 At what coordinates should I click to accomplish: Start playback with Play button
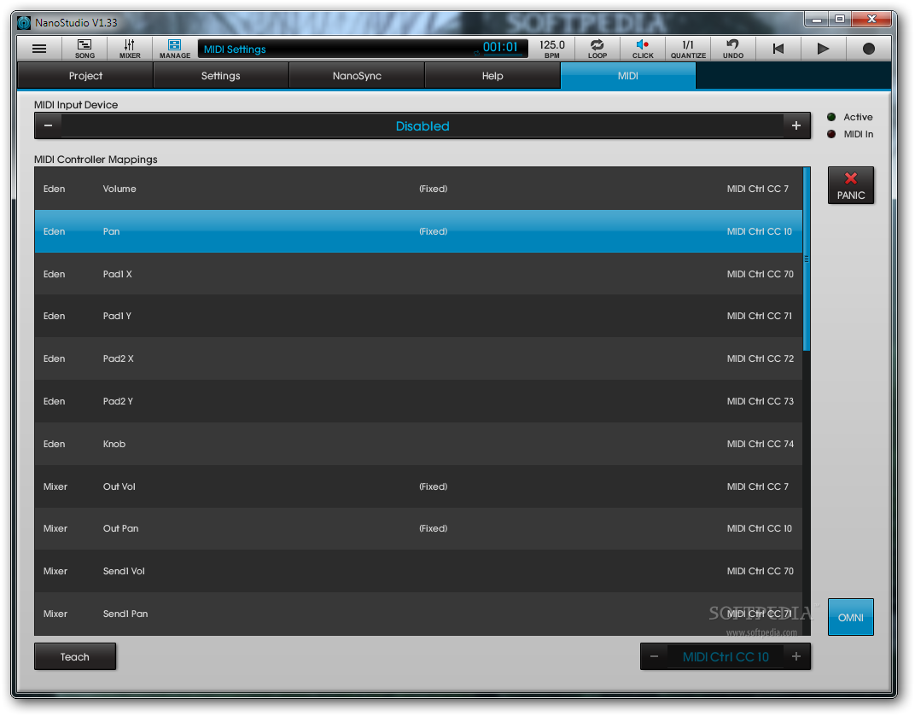pyautogui.click(x=823, y=49)
